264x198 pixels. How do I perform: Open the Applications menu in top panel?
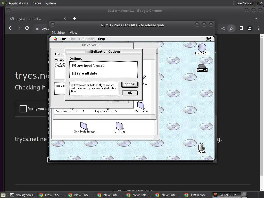tap(18, 3)
